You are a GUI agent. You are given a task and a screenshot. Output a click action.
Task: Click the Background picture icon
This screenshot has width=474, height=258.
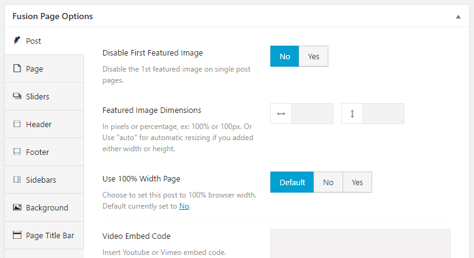(x=17, y=207)
